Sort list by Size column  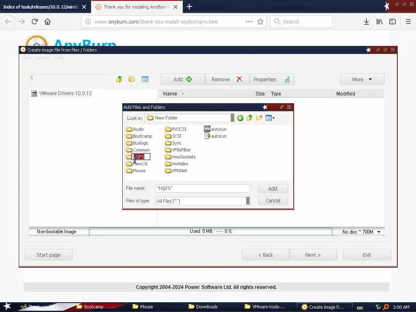coord(260,94)
